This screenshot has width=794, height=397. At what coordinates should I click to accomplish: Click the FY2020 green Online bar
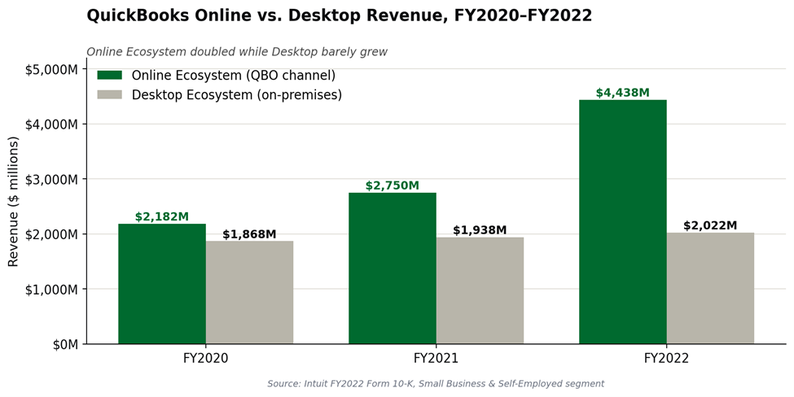coord(162,284)
